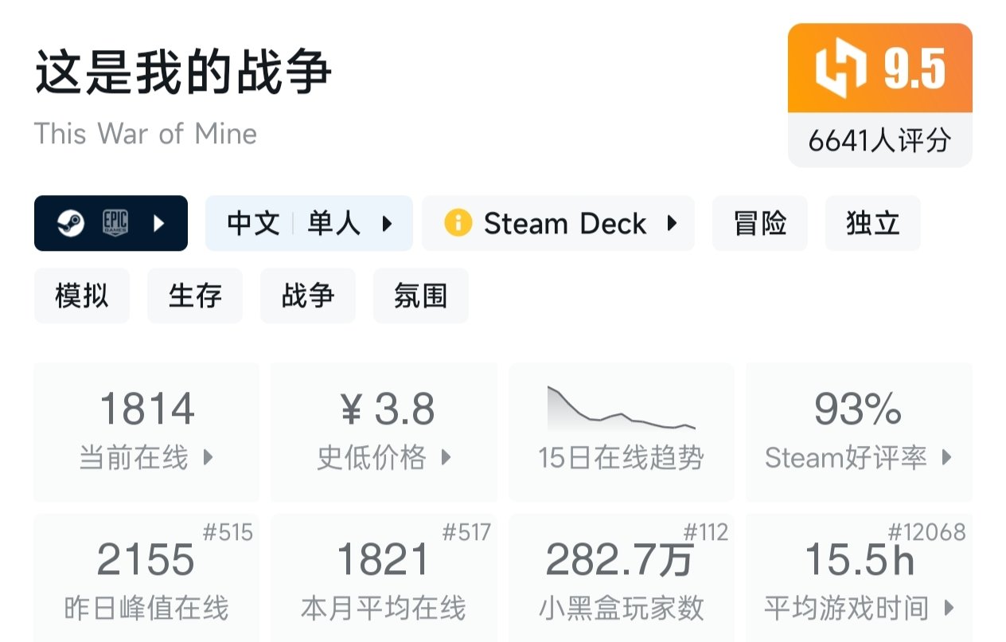1006x642 pixels.
Task: Open 当前在线 details arrow
Action: point(208,458)
